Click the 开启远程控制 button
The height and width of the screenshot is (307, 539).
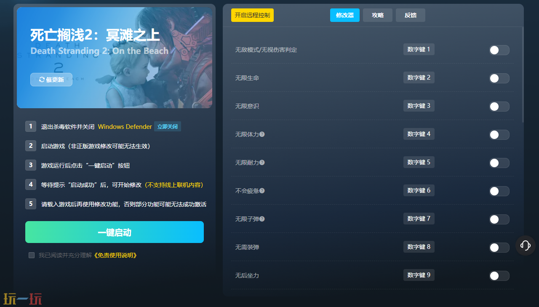coord(252,15)
